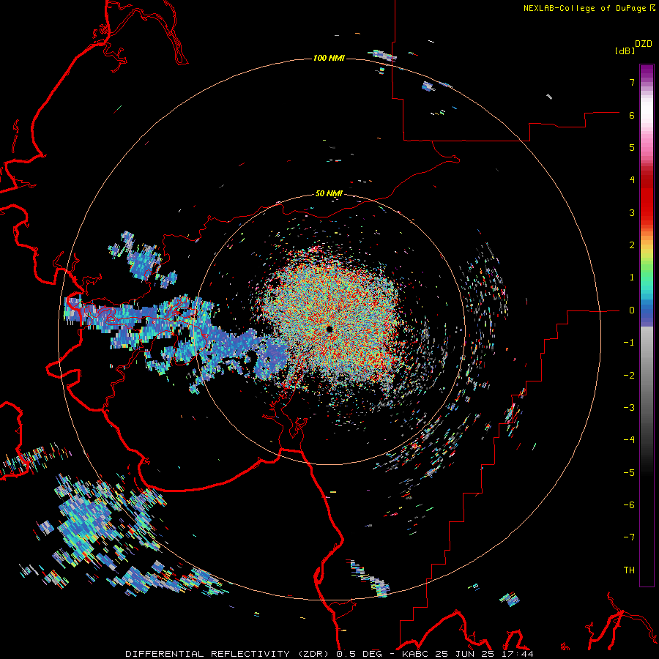This screenshot has height=659, width=659.
Task: Click the -6 value on color scale
Action: (x=629, y=505)
